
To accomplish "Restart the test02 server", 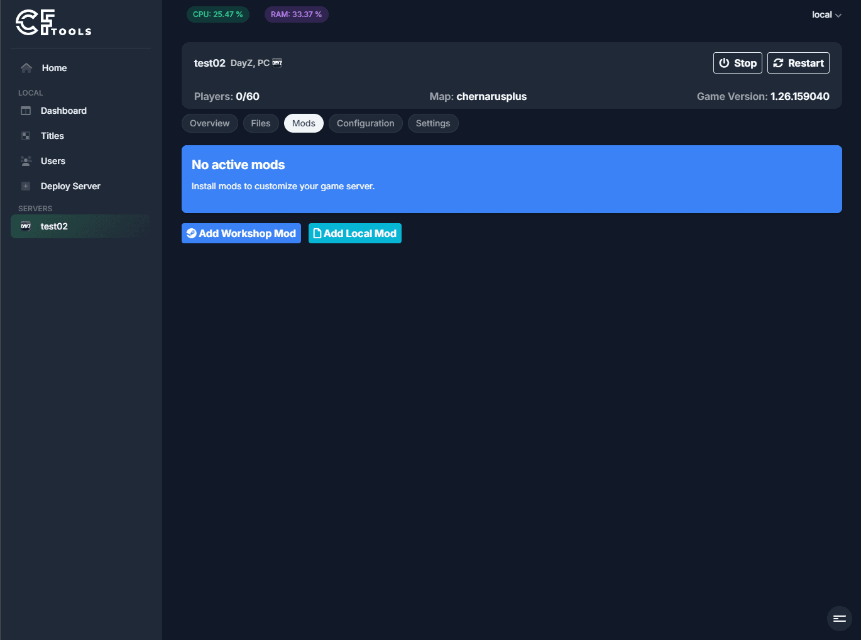I will click(x=798, y=63).
